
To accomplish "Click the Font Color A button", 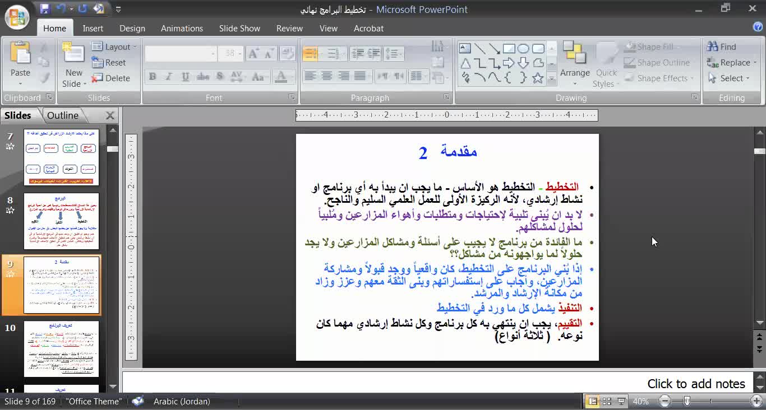I will (x=281, y=77).
